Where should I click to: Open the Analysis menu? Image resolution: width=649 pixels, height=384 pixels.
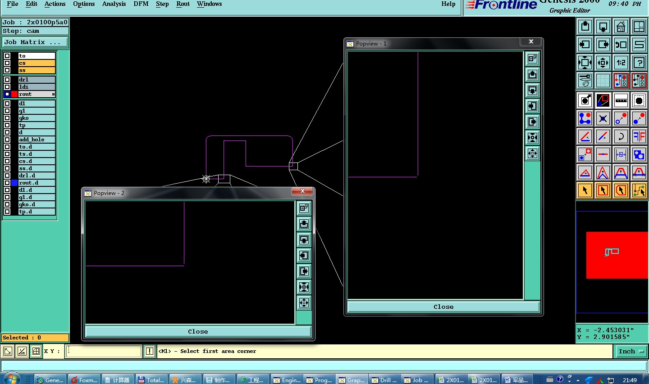coord(114,4)
